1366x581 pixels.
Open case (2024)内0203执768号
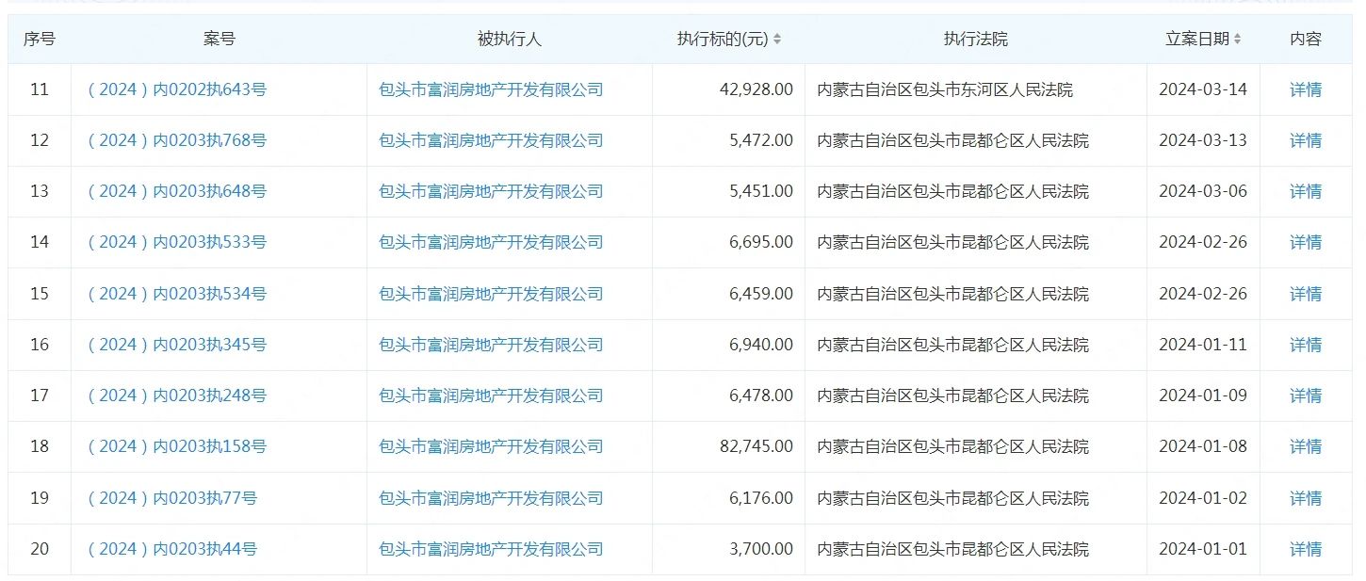click(176, 140)
